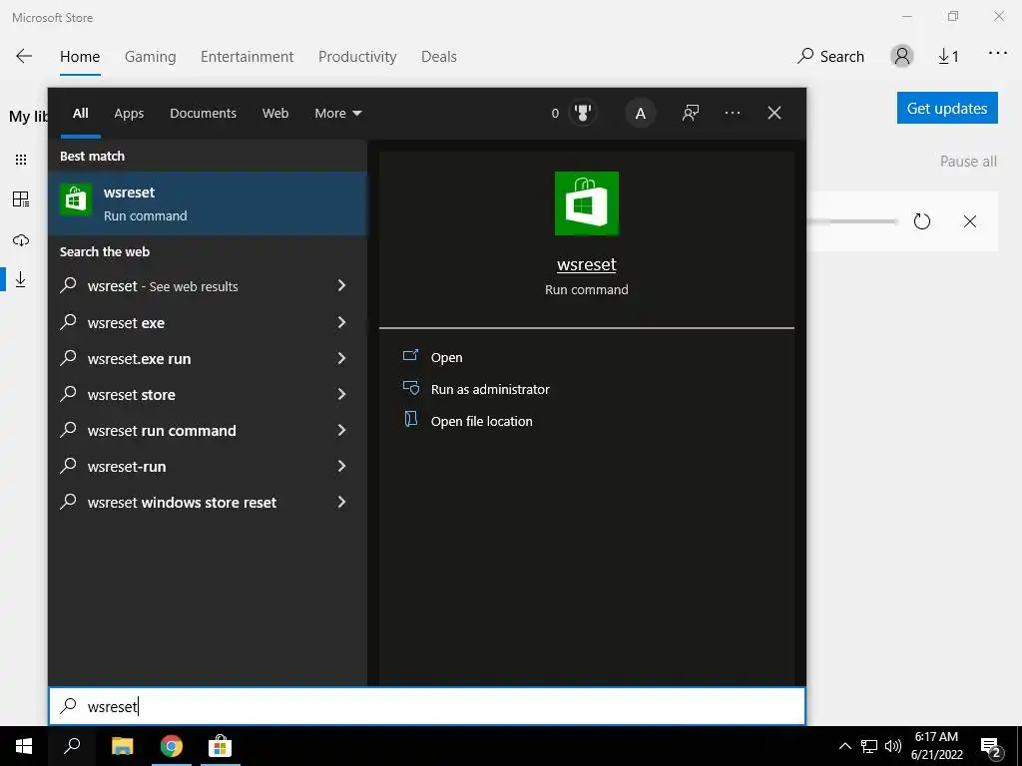Switch to the Productivity tab
Image resolution: width=1022 pixels, height=766 pixels.
357,57
